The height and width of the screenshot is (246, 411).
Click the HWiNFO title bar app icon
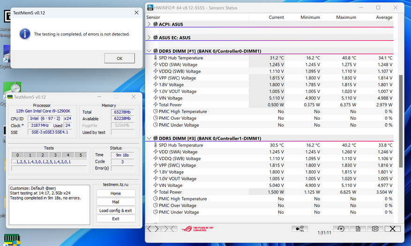(150, 7)
